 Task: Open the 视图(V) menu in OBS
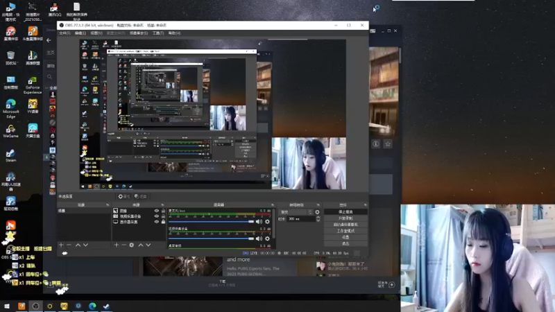pyautogui.click(x=96, y=33)
